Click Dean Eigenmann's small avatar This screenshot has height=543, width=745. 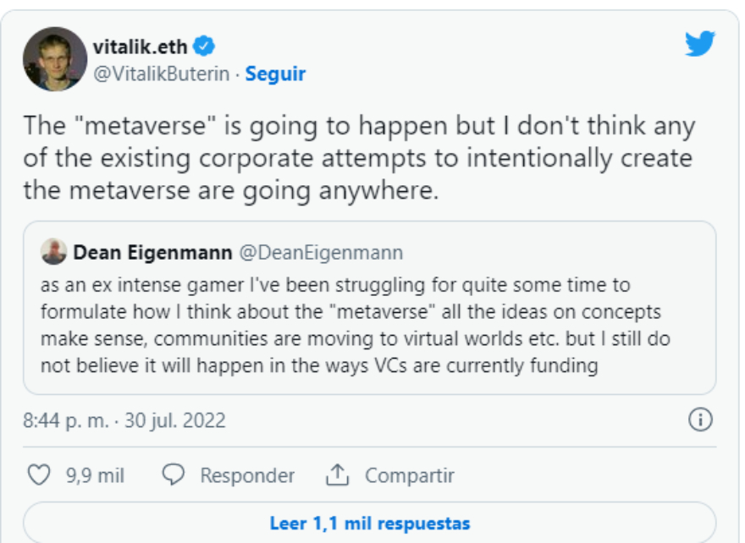coord(54,252)
